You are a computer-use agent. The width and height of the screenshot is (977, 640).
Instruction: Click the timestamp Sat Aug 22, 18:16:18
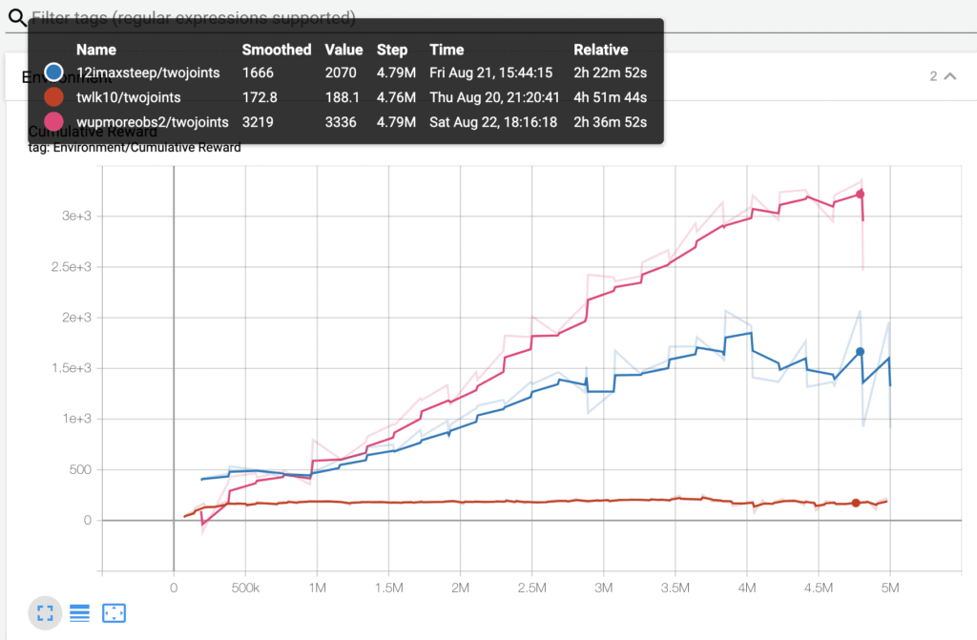point(493,122)
